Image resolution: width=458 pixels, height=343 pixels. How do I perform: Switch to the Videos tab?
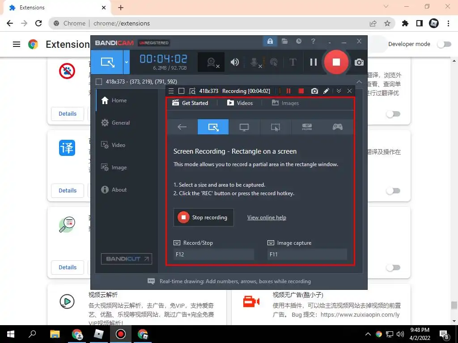coord(240,103)
